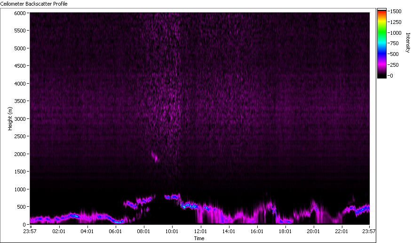Screen dimensions: 412x243
Task: Click the Time axis label
Action: click(x=199, y=238)
